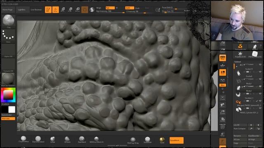Toggle Auto Collapse option
264x148 pixels.
click(x=240, y=129)
